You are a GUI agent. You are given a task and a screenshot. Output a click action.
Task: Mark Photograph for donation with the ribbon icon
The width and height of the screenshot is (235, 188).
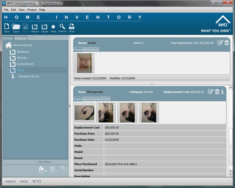[x=222, y=92]
